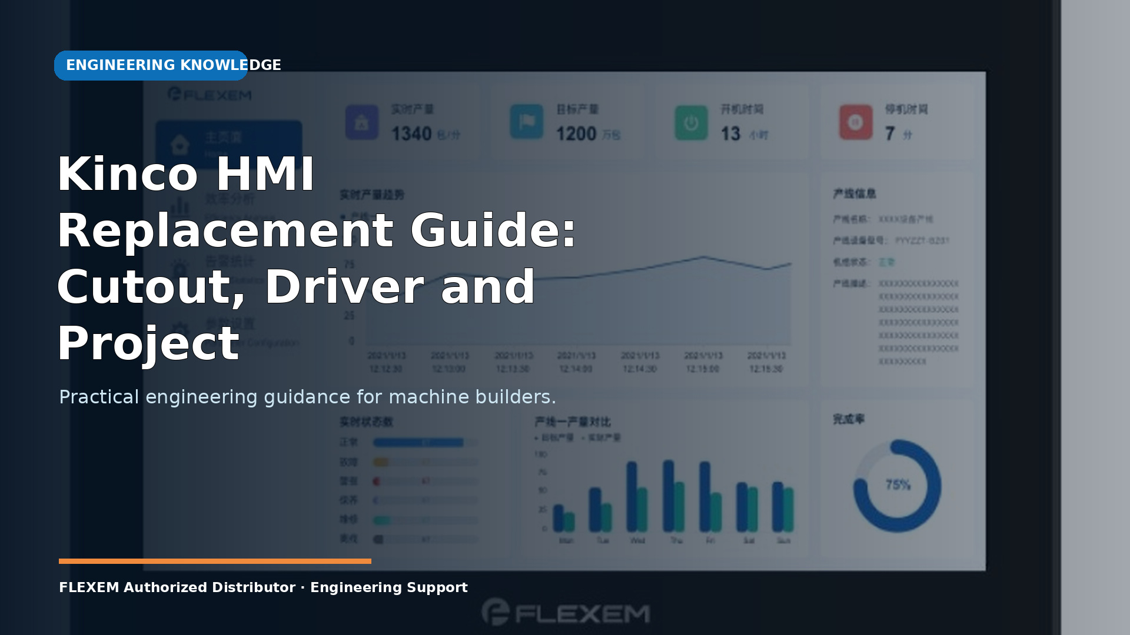Click the value 1340 on dashboard
The image size is (1130, 635).
411,134
